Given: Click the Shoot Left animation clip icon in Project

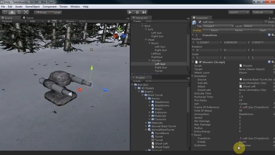Looking at the screenshot, I should (x=153, y=143).
